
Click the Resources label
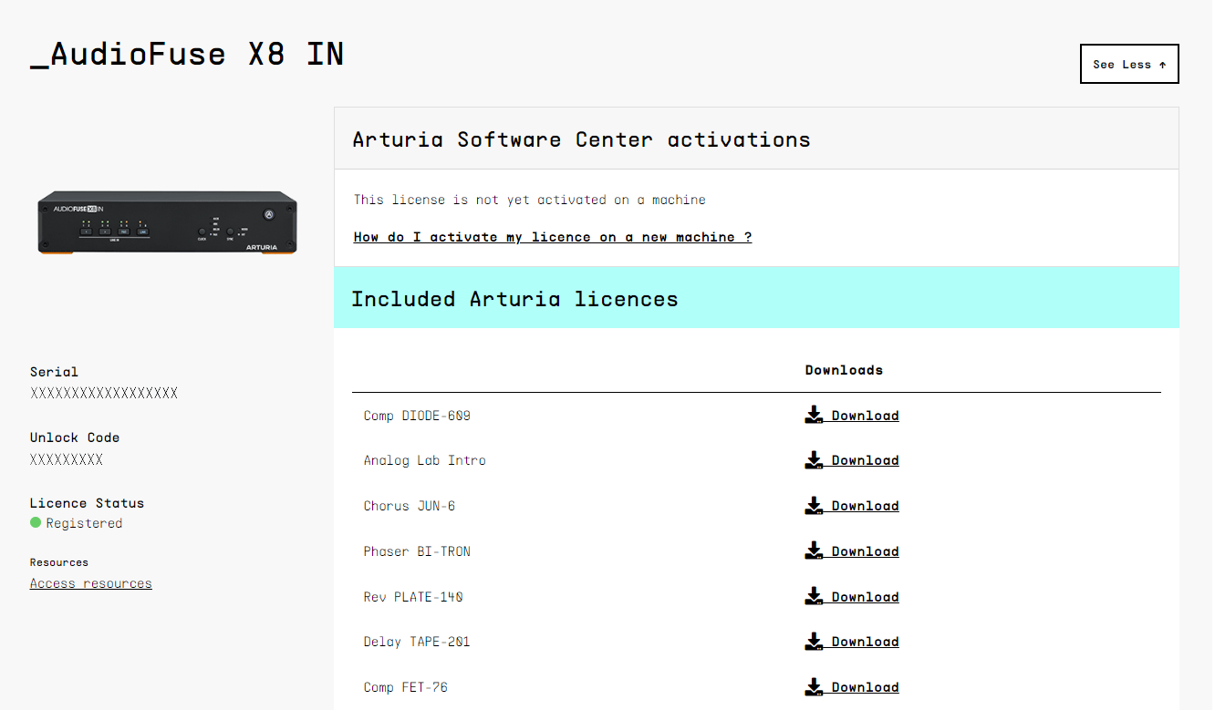(59, 562)
